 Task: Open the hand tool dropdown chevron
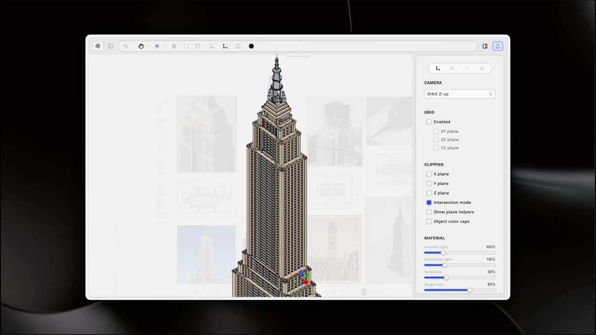(147, 46)
